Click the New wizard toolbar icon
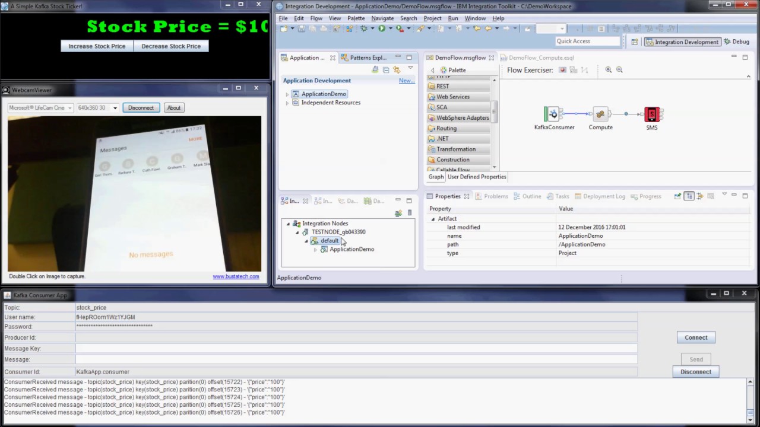This screenshot has width=760, height=427. pyautogui.click(x=284, y=28)
